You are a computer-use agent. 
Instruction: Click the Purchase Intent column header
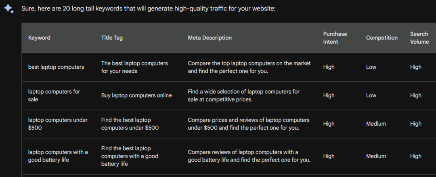pos(335,38)
